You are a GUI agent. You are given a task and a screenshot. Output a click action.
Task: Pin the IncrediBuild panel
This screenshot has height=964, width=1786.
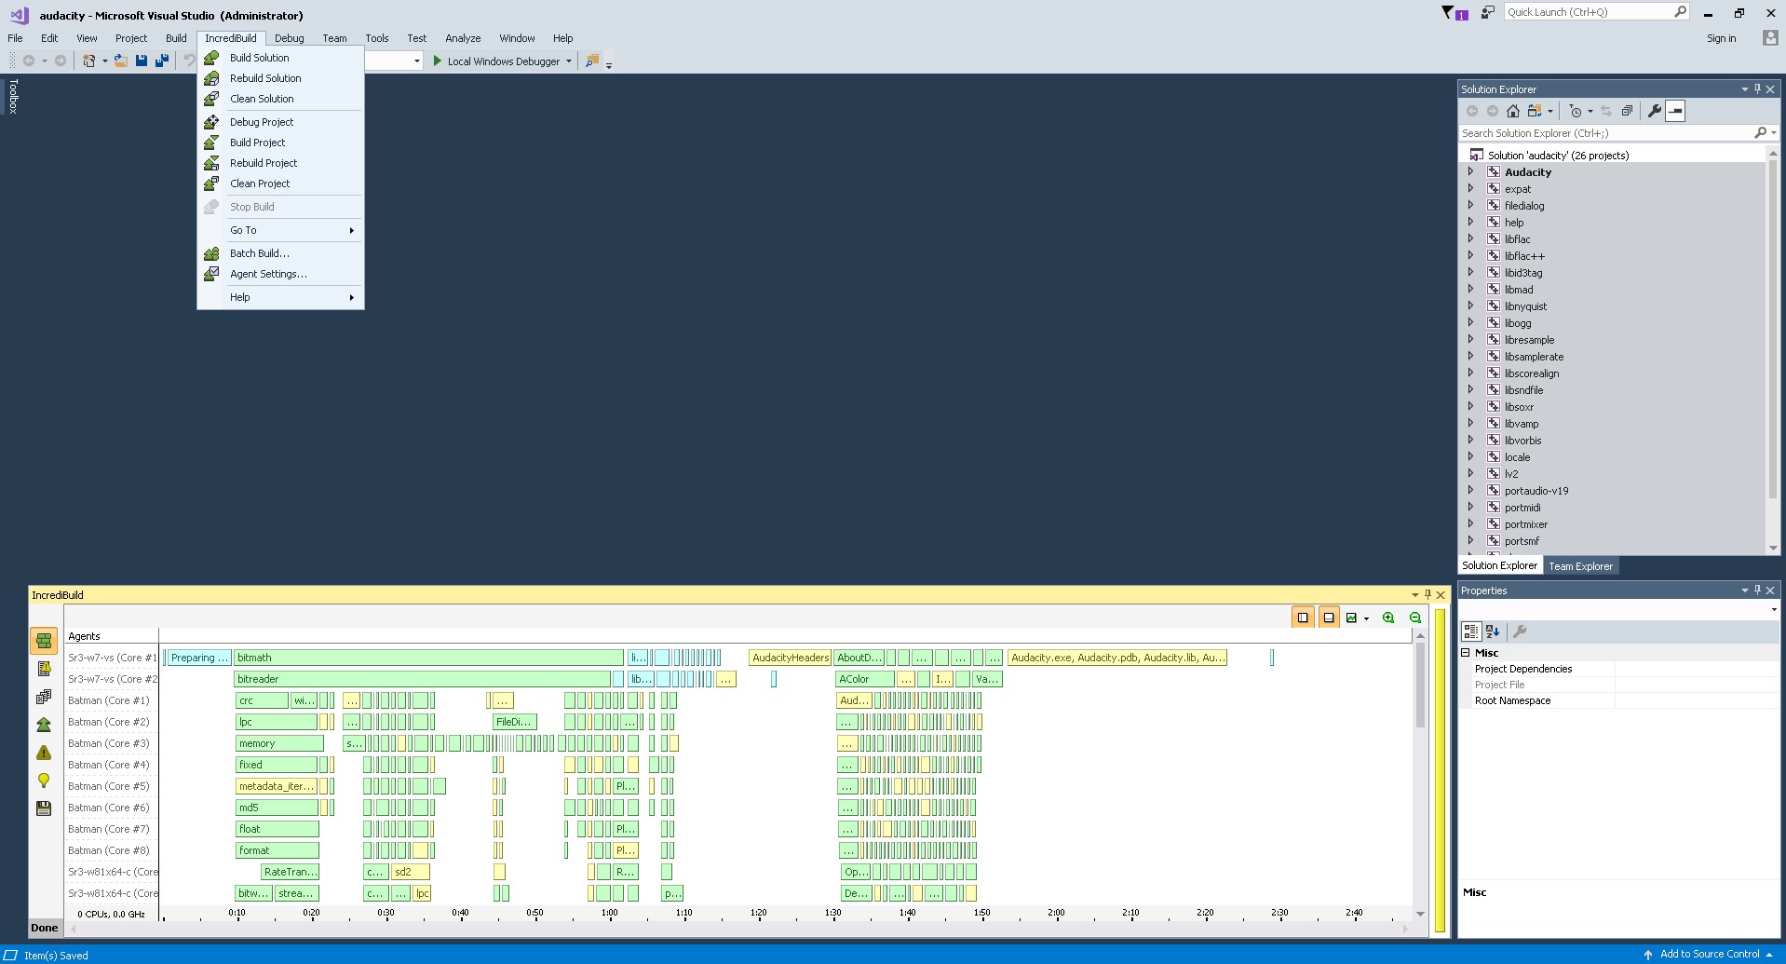[x=1427, y=595]
